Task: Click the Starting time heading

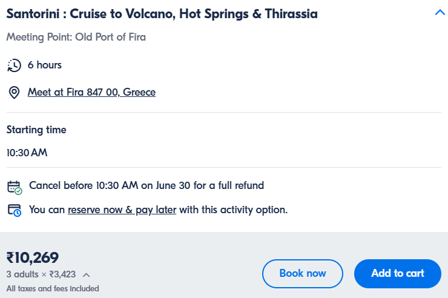Action: pos(36,130)
